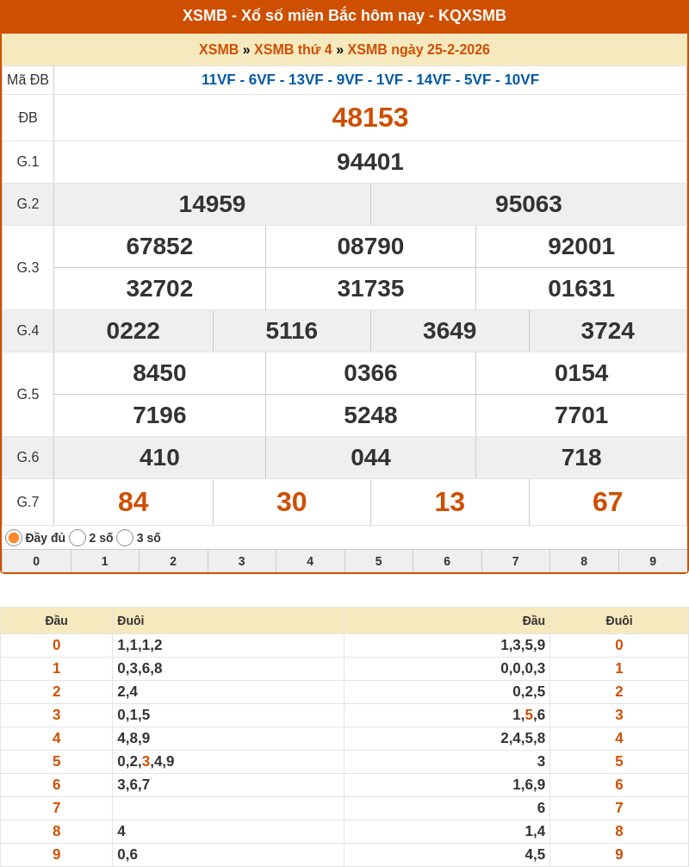Open the XSMB breadcrumb link
Viewport: 689px width, 867px height.
click(x=219, y=50)
